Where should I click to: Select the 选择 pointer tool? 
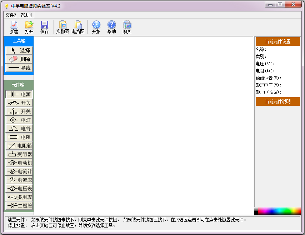19,51
